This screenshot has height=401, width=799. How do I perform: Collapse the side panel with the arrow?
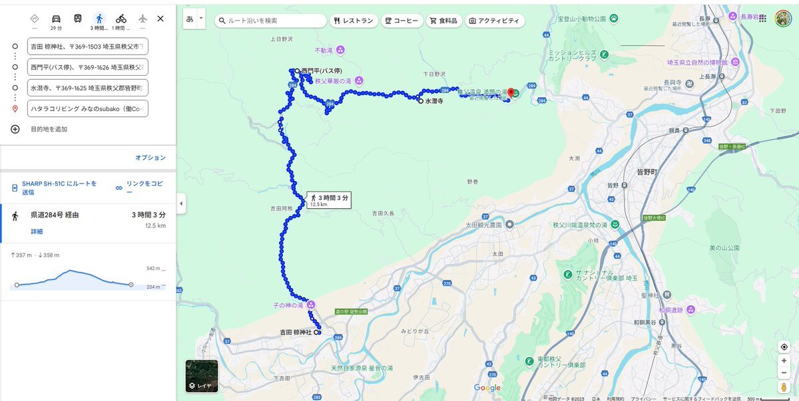181,203
